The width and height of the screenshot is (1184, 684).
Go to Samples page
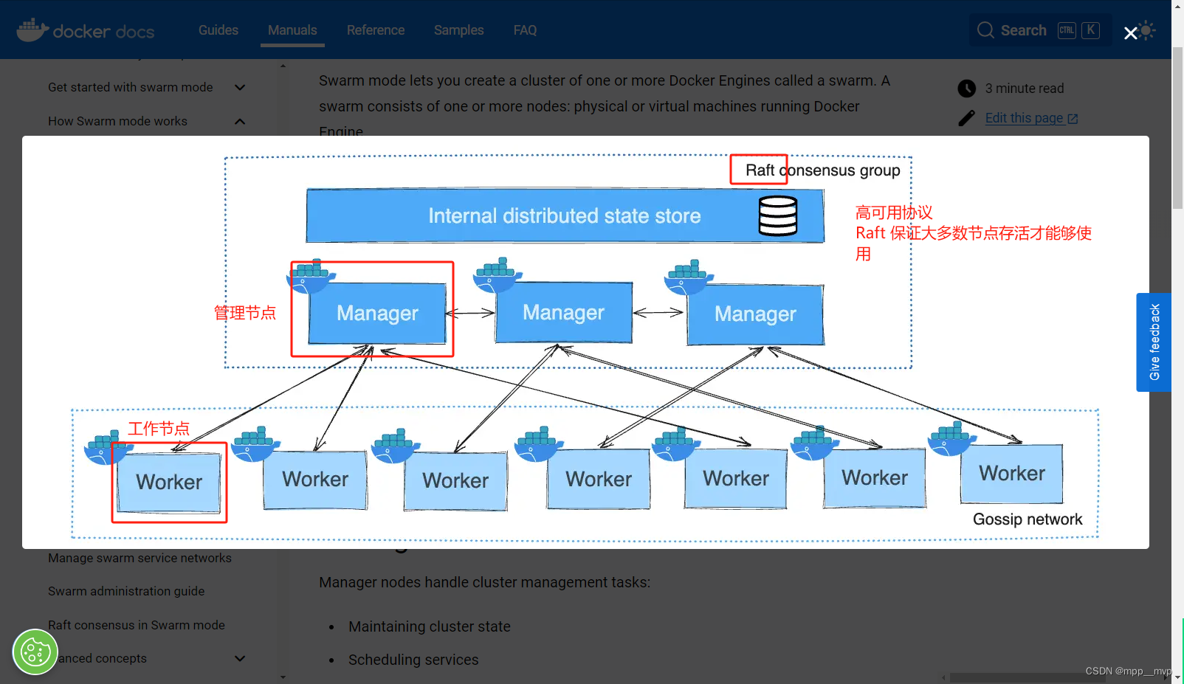(x=459, y=30)
